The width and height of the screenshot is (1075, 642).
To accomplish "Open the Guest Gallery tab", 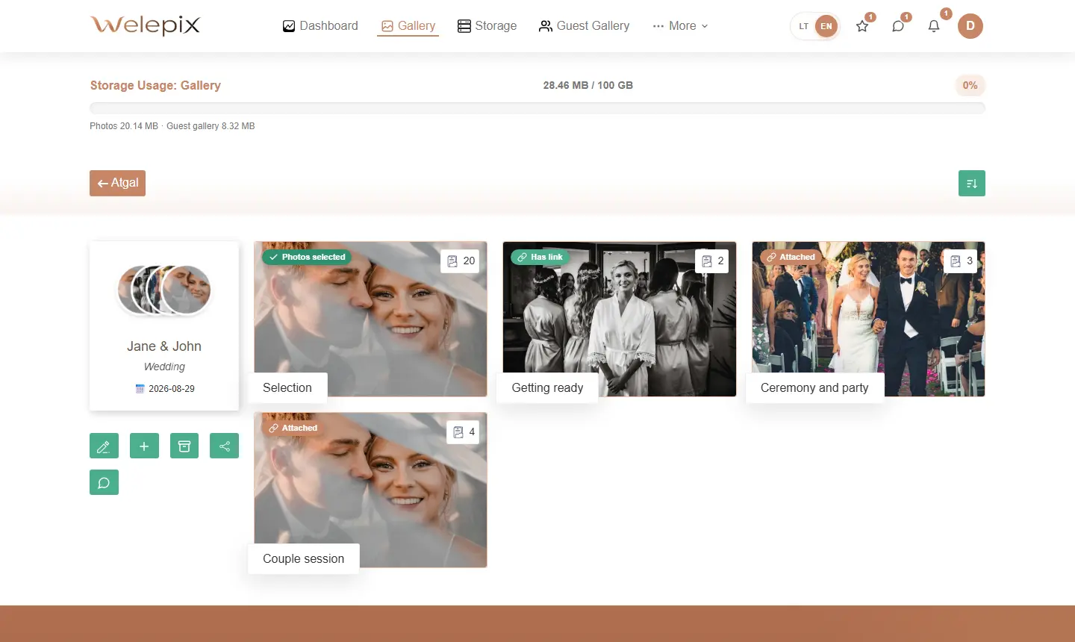I will point(584,26).
